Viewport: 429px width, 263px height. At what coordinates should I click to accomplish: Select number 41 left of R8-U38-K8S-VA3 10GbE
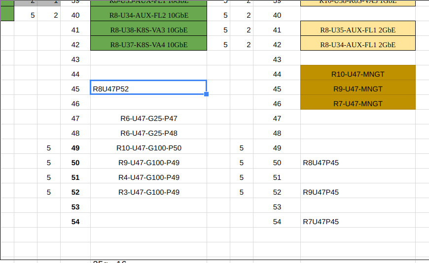click(x=75, y=30)
